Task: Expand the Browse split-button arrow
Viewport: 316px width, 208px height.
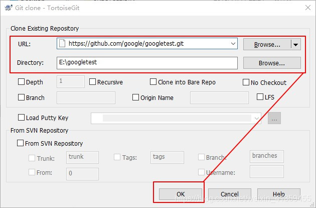Action: pos(295,44)
